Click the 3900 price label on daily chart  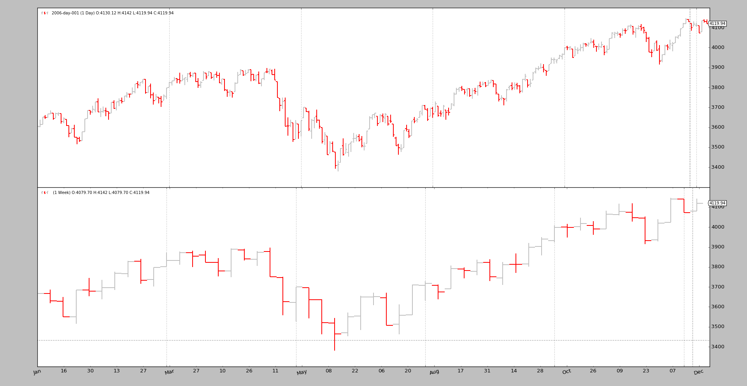(x=717, y=67)
